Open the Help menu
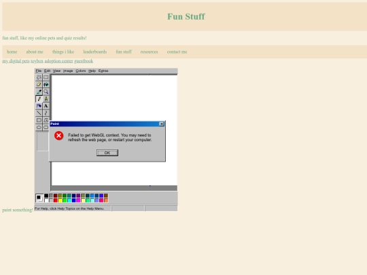Viewport: 367px width, 275px height. coord(92,71)
